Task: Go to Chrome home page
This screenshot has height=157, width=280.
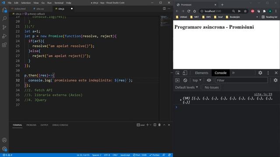Action: (x=194, y=11)
